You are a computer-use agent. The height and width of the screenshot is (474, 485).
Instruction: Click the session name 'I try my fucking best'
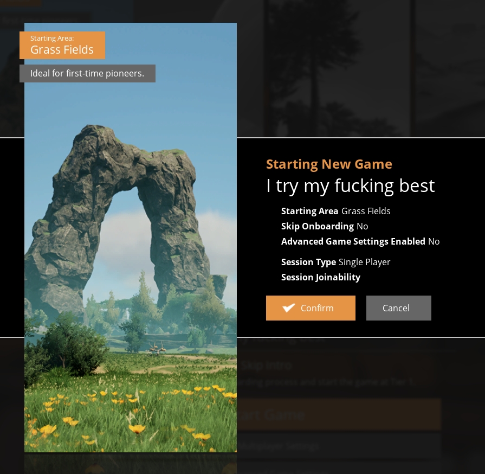(x=350, y=186)
